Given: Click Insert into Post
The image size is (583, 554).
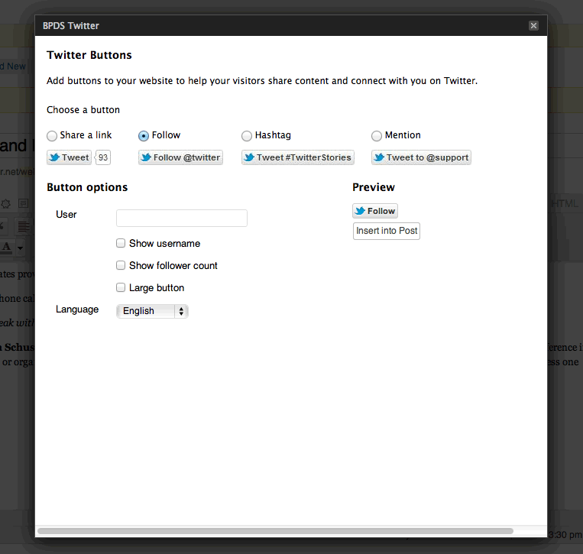Looking at the screenshot, I should [x=387, y=231].
